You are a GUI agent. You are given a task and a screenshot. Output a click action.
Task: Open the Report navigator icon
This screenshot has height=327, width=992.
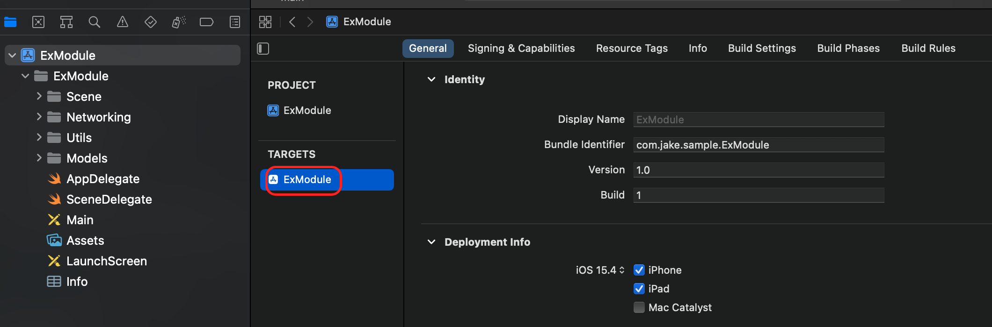(235, 22)
